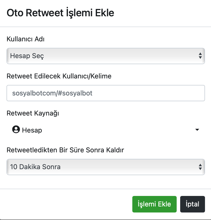Screen dimensions: 211x220
Task: Cancel with the dark İptal button
Action: coord(192,204)
